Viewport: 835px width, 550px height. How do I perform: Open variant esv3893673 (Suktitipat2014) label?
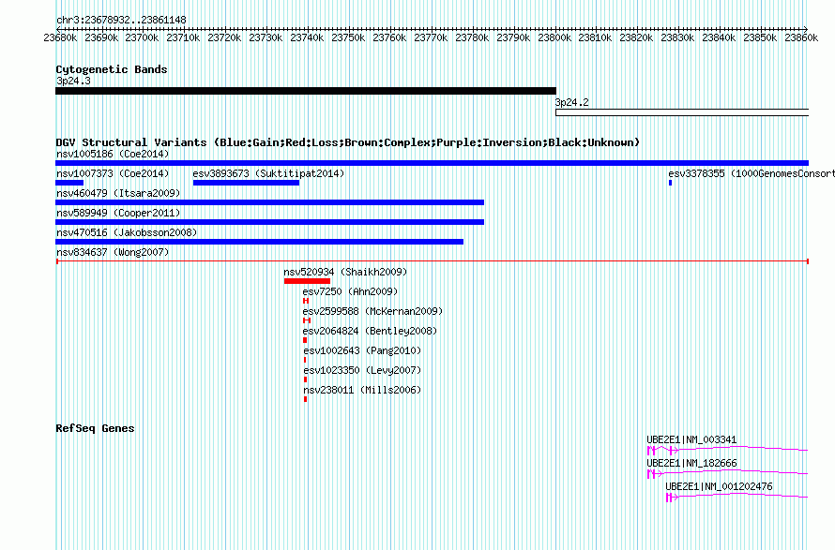click(x=268, y=174)
